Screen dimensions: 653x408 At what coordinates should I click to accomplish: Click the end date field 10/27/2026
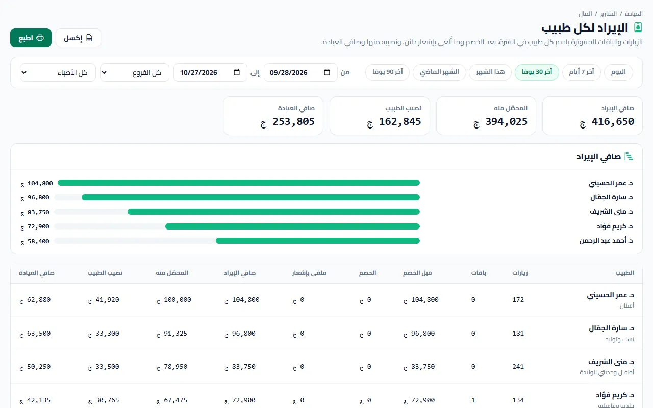pyautogui.click(x=210, y=72)
